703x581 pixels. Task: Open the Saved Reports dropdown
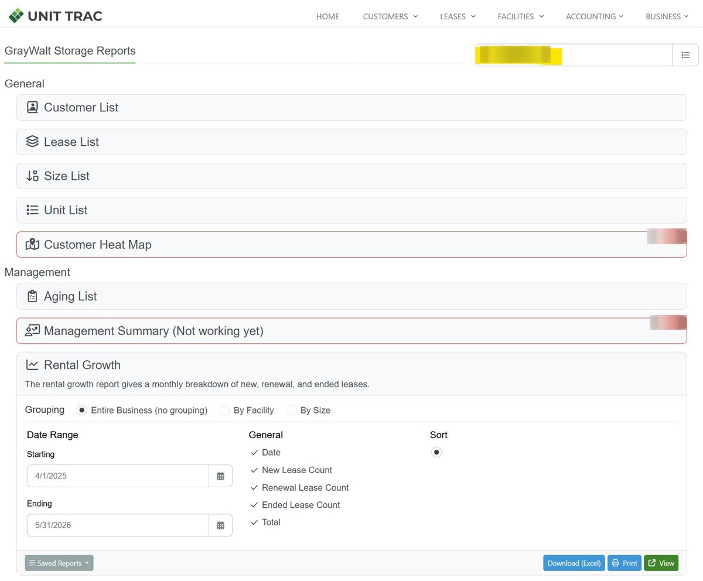59,563
